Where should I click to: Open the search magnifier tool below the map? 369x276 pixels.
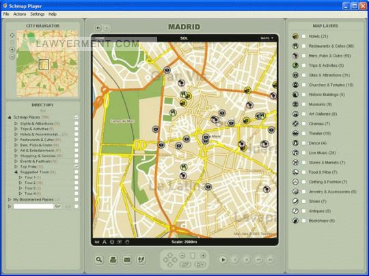(x=99, y=260)
